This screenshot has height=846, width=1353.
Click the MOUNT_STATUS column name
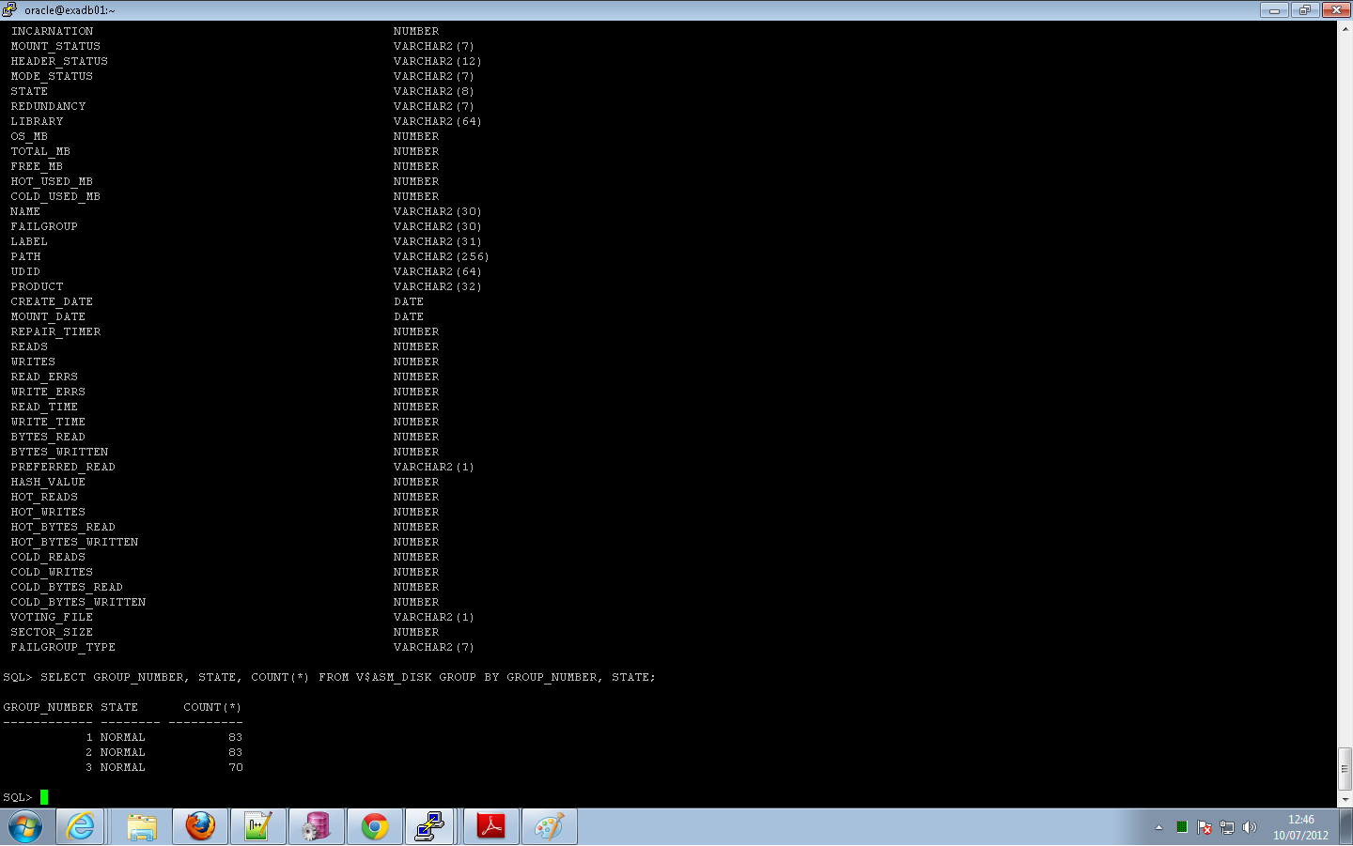(55, 46)
